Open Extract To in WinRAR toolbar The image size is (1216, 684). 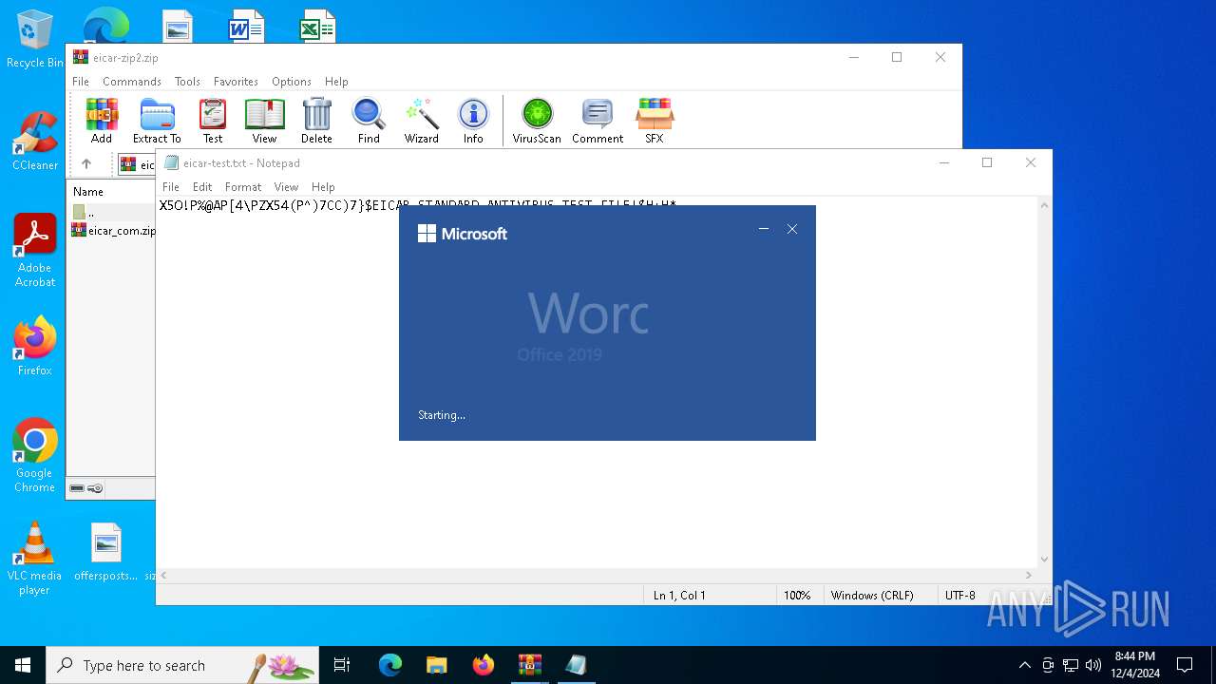[x=157, y=121]
